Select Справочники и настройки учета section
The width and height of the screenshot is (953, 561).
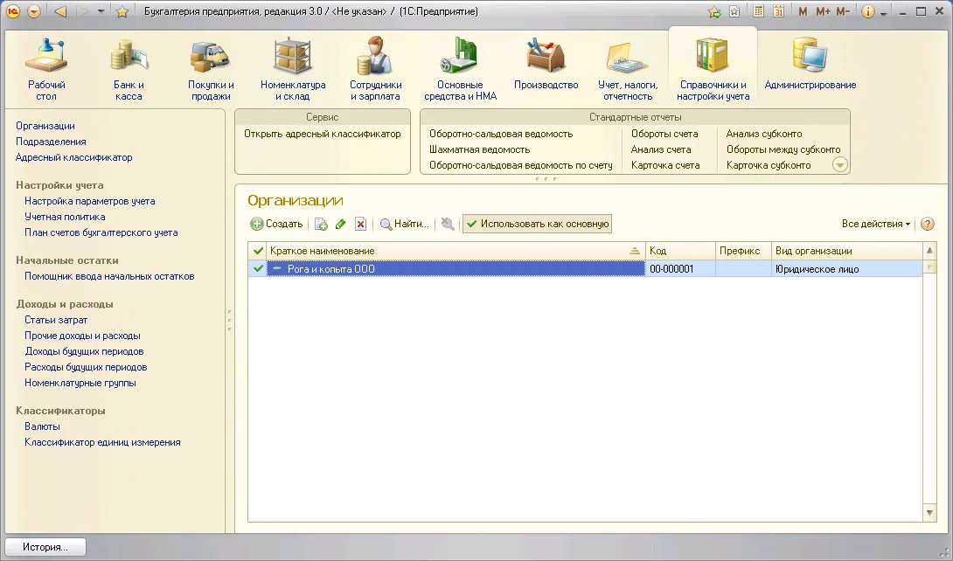pyautogui.click(x=713, y=69)
